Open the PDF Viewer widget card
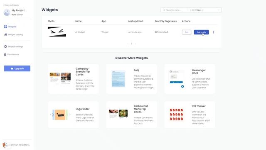Viewport: 266px width, 150px height. pyautogui.click(x=190, y=115)
